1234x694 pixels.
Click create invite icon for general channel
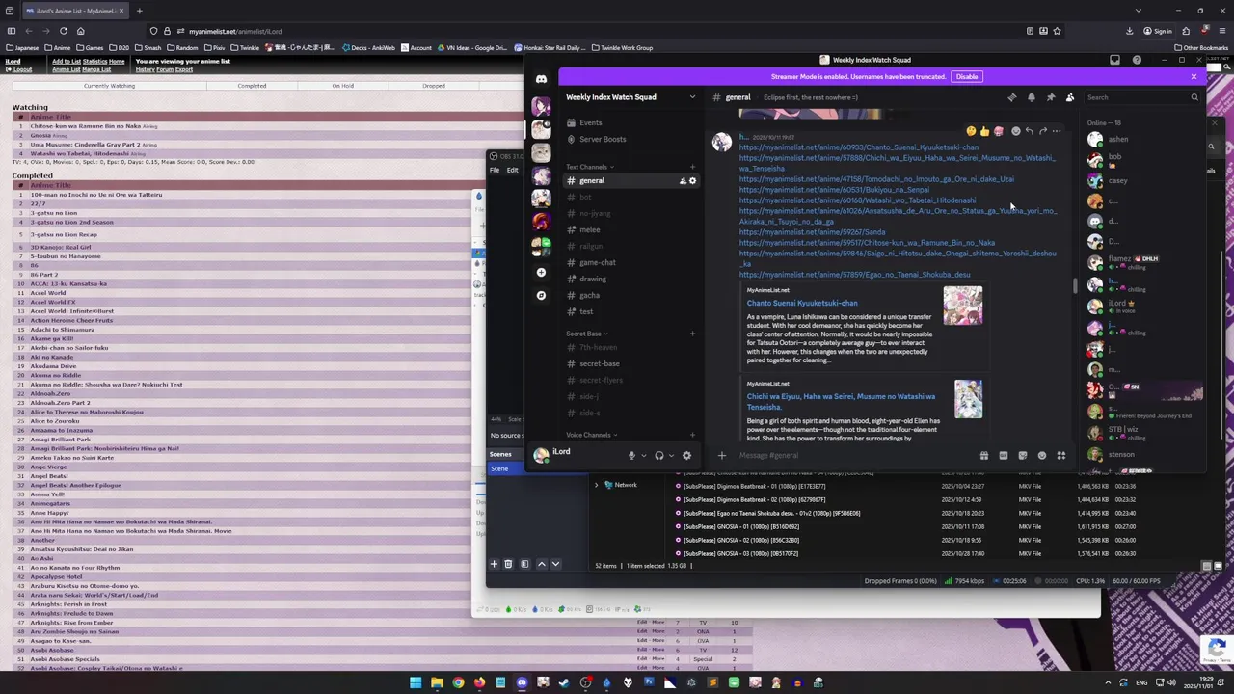click(683, 181)
